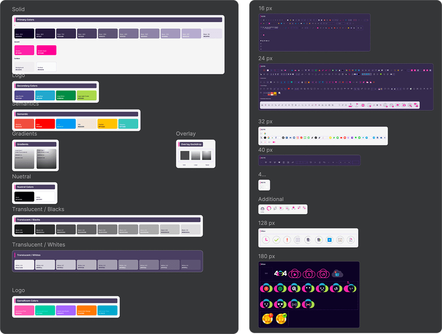Image resolution: width=442 pixels, height=334 pixels.
Task: Click the "GameRoom Colors" header bar
Action: [x=66, y=301]
